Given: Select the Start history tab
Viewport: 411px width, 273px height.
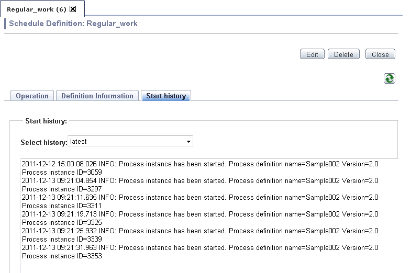Looking at the screenshot, I should [166, 96].
